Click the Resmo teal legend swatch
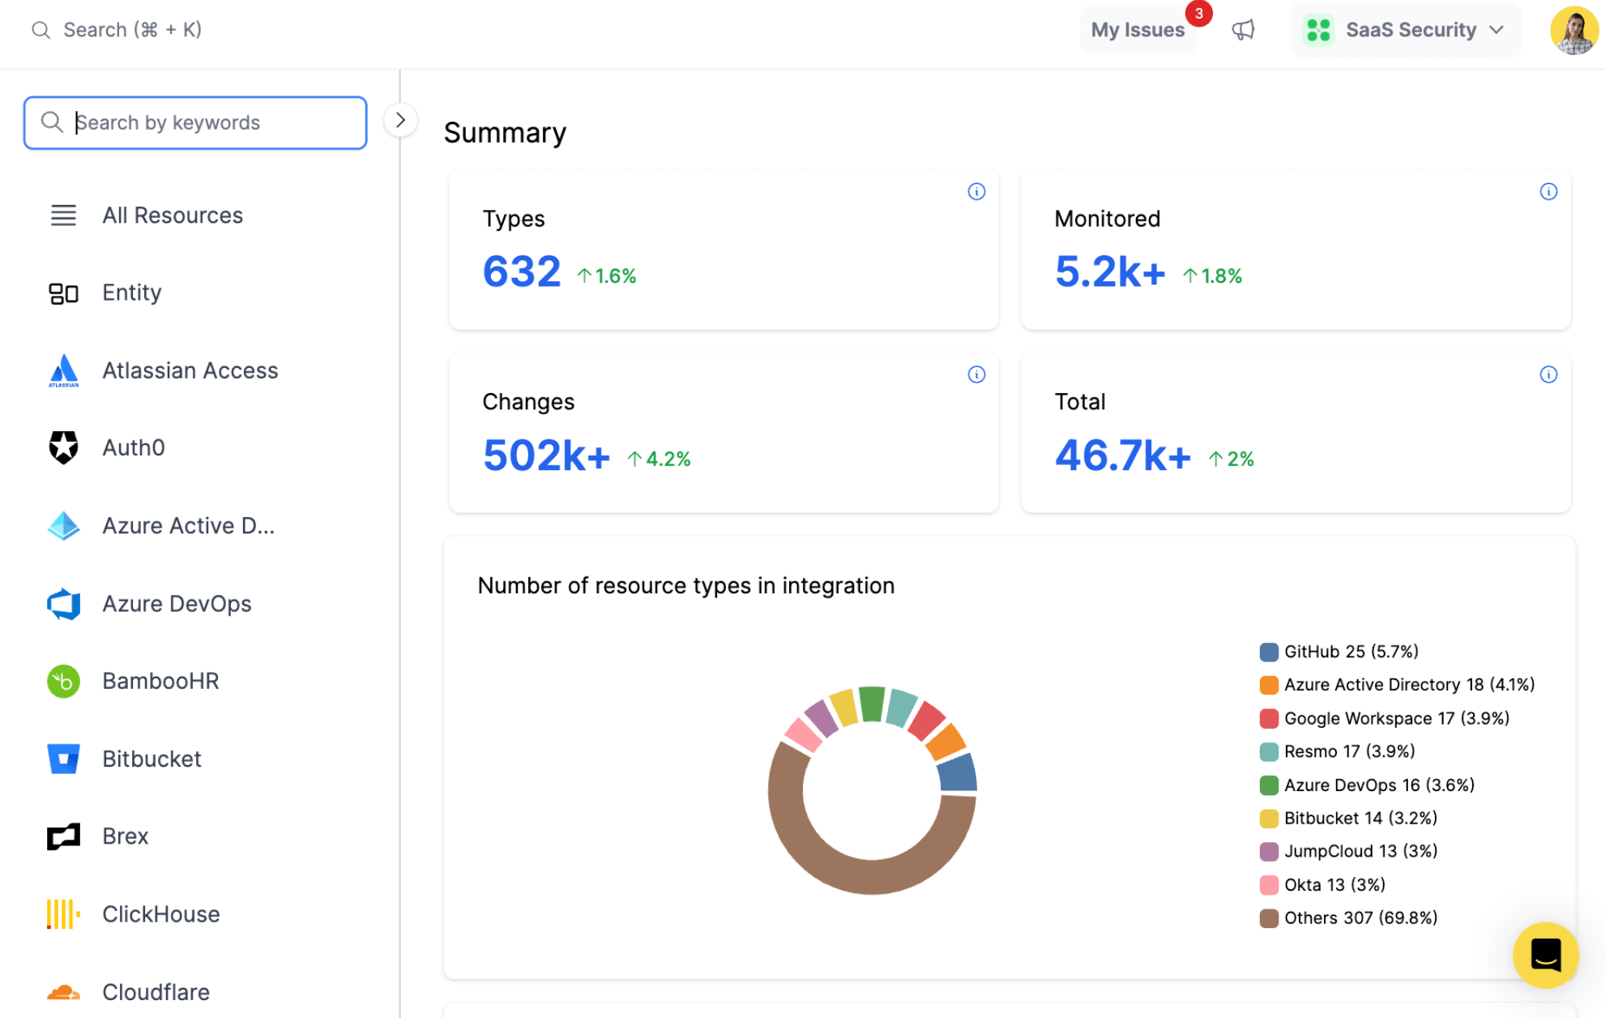 (x=1269, y=751)
